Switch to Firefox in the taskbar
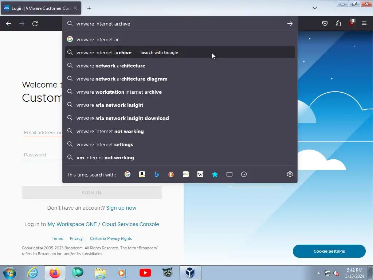The width and height of the screenshot is (373, 280). (x=55, y=273)
